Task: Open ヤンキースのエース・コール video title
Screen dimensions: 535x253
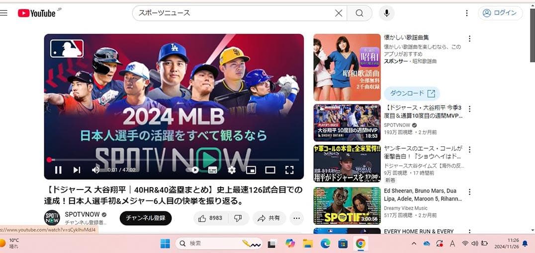Action: pos(423,153)
